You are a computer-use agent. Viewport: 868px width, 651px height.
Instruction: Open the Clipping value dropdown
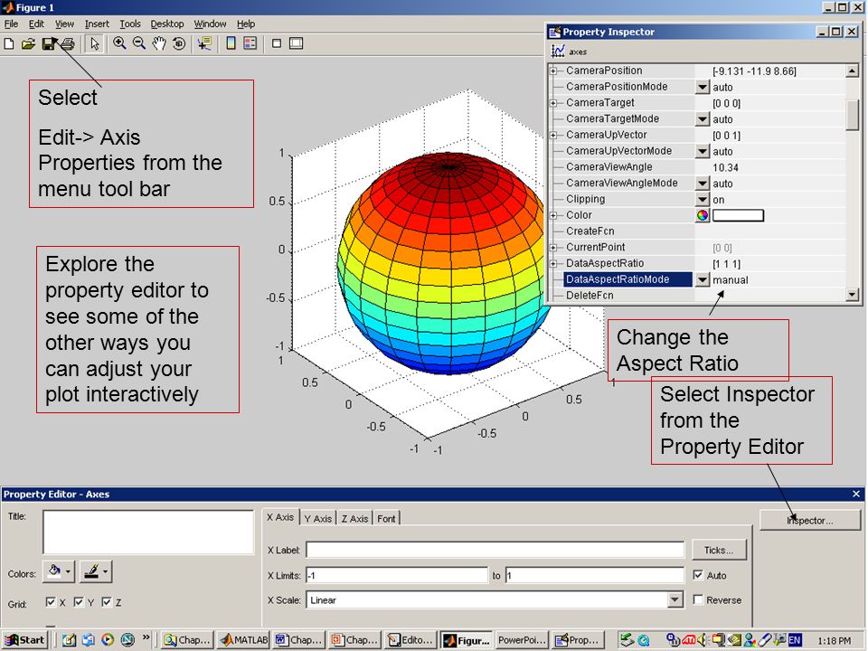(x=703, y=199)
